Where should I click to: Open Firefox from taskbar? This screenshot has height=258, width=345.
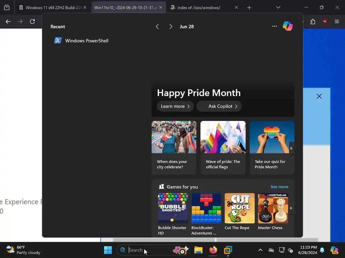[213, 250]
